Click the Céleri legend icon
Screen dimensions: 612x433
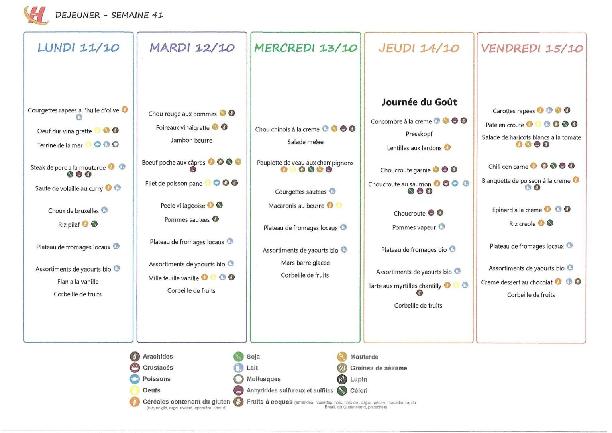342,390
